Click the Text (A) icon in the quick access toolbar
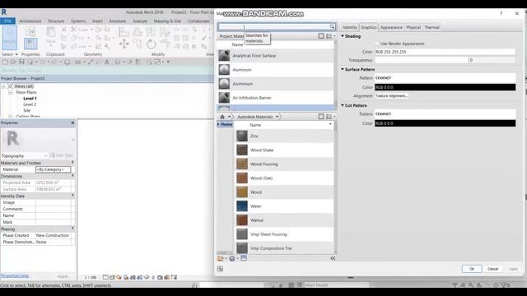The width and height of the screenshot is (527, 296). tap(107, 62)
